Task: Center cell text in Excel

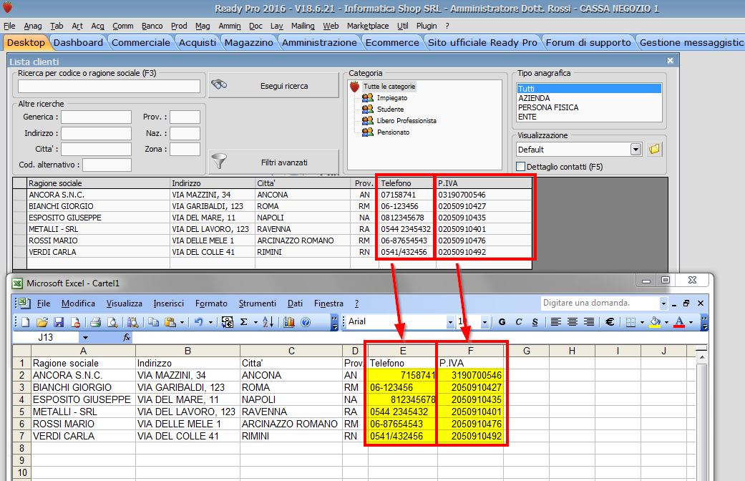Action: (572, 322)
